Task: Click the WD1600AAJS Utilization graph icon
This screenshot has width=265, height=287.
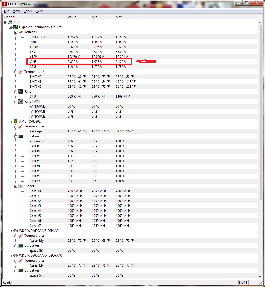Action: (21, 246)
